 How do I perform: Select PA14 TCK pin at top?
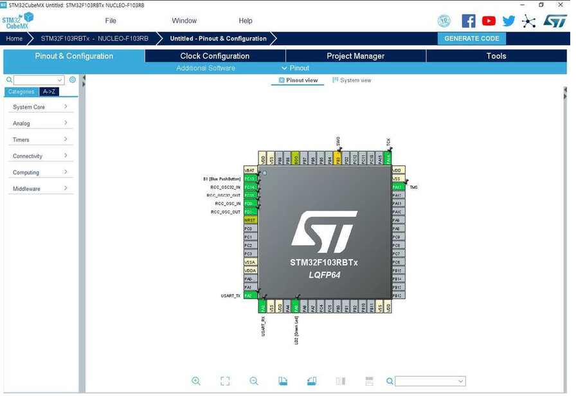[388, 158]
